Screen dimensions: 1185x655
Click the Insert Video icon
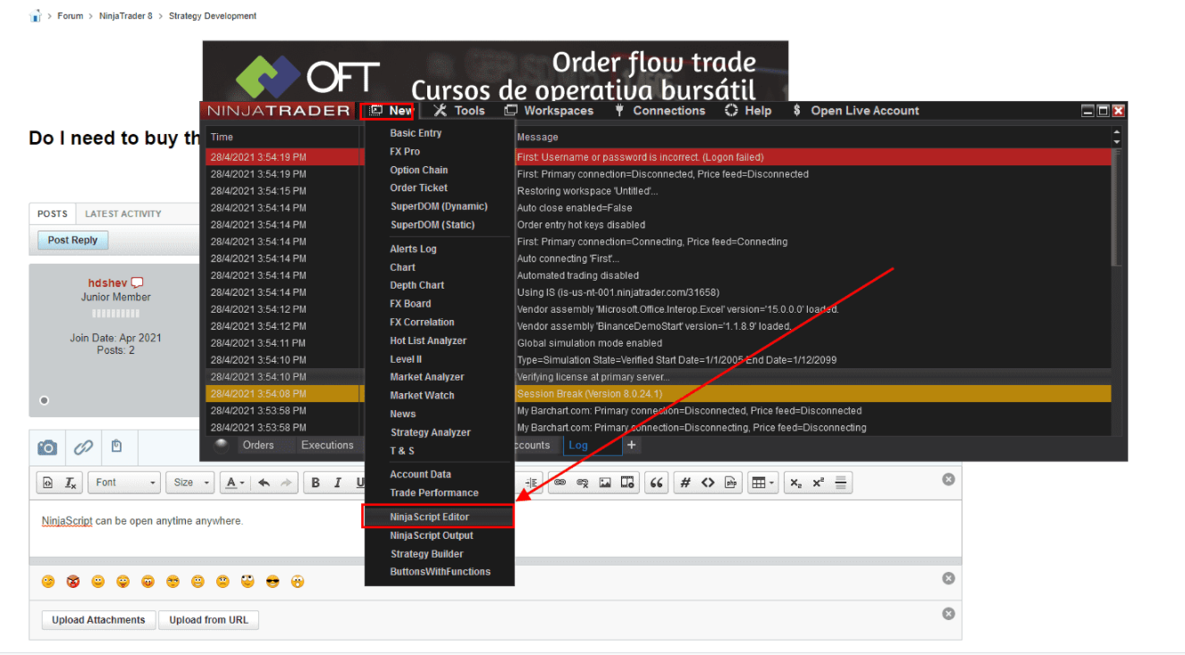pos(627,483)
